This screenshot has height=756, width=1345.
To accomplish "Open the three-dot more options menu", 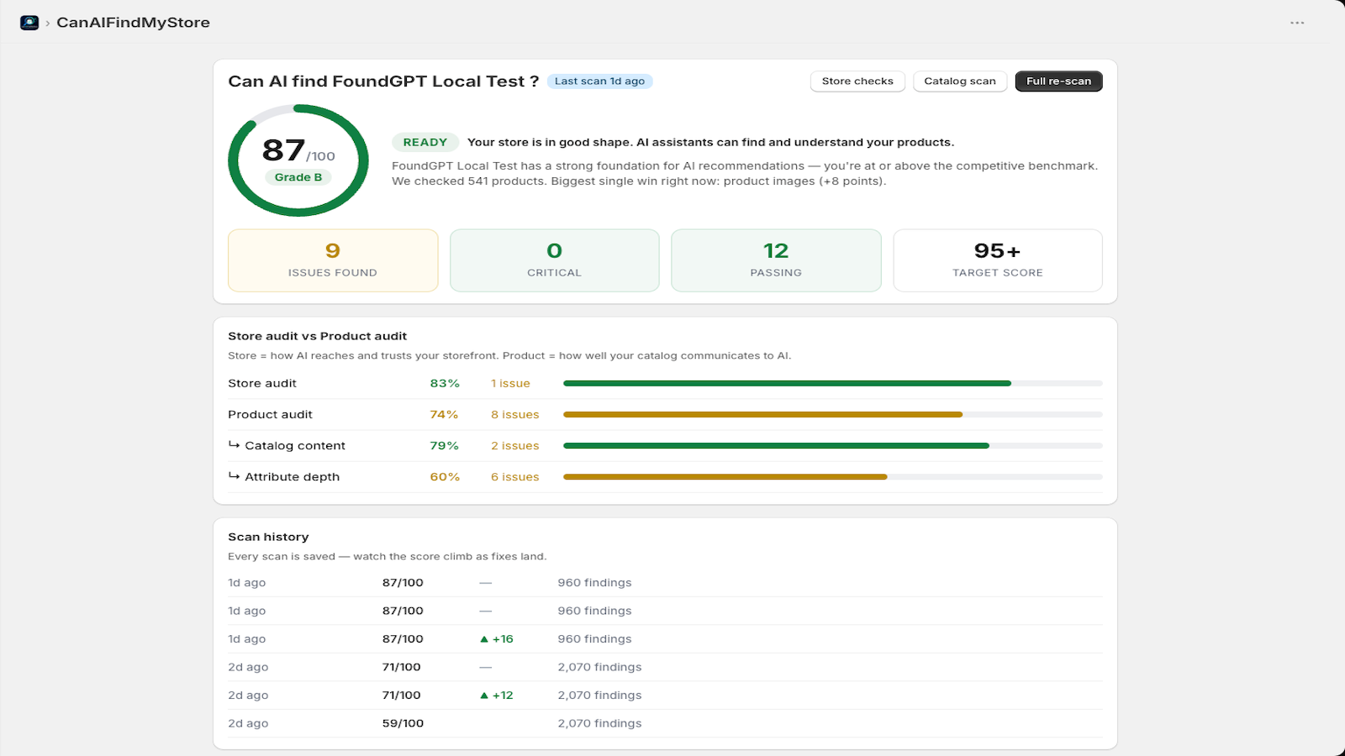I will coord(1297,23).
